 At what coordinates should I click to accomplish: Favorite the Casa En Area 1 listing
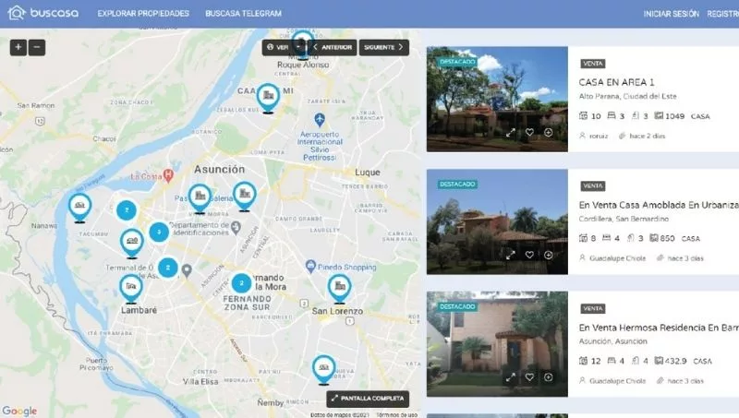[x=530, y=133]
